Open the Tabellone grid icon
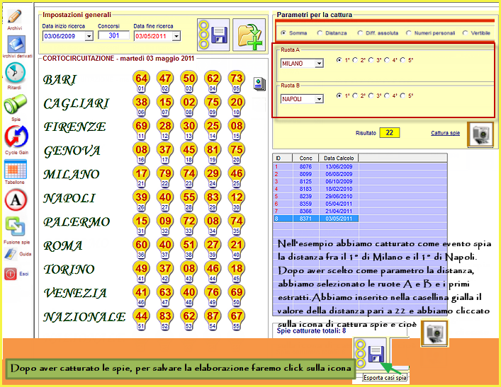This screenshot has height=387, width=501. coord(15,169)
